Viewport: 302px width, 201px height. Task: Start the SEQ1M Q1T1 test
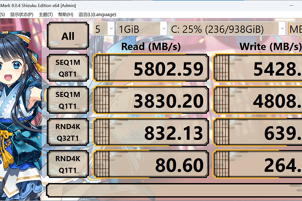click(68, 100)
